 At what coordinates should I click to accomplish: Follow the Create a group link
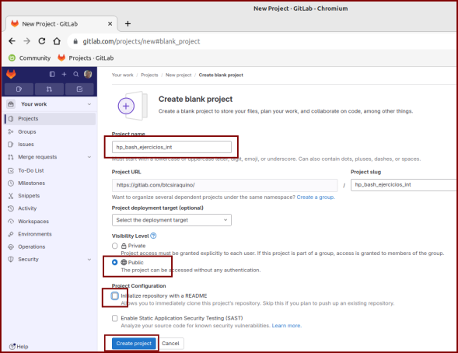point(316,197)
